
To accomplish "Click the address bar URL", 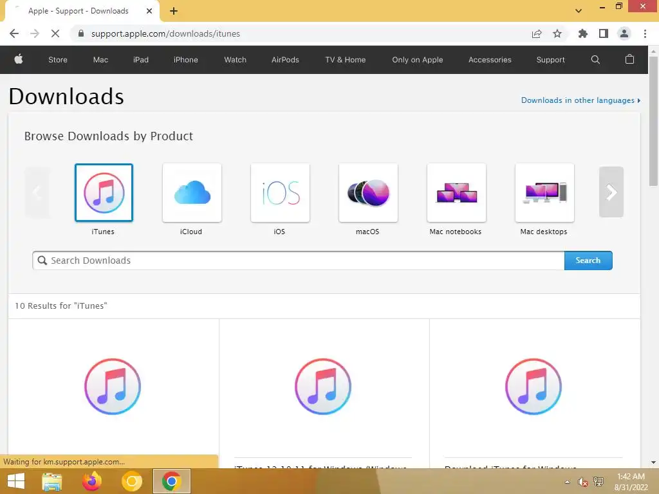I will 165,33.
